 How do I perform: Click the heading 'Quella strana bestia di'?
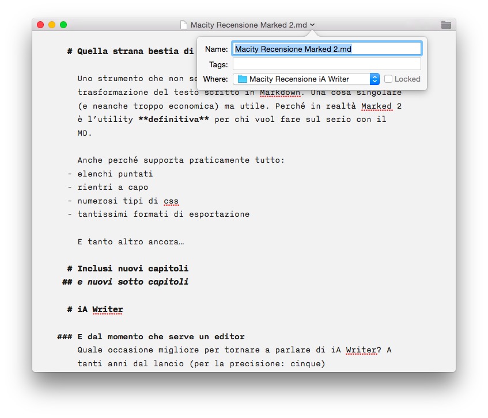tap(135, 51)
